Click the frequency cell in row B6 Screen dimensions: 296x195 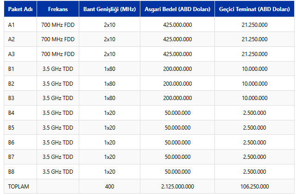[x=58, y=142]
